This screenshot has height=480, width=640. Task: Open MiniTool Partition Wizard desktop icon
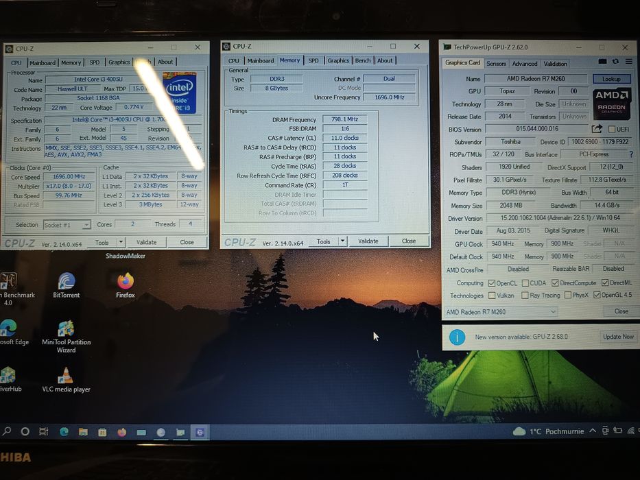tap(66, 337)
